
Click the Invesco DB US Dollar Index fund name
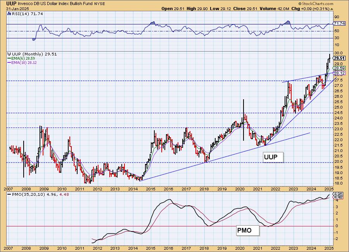[x=55, y=3]
